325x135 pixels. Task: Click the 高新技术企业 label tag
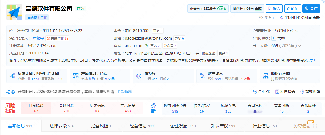(37, 18)
